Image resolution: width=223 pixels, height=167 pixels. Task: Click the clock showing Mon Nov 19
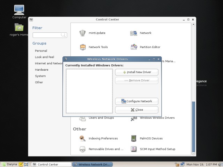pos(201,165)
